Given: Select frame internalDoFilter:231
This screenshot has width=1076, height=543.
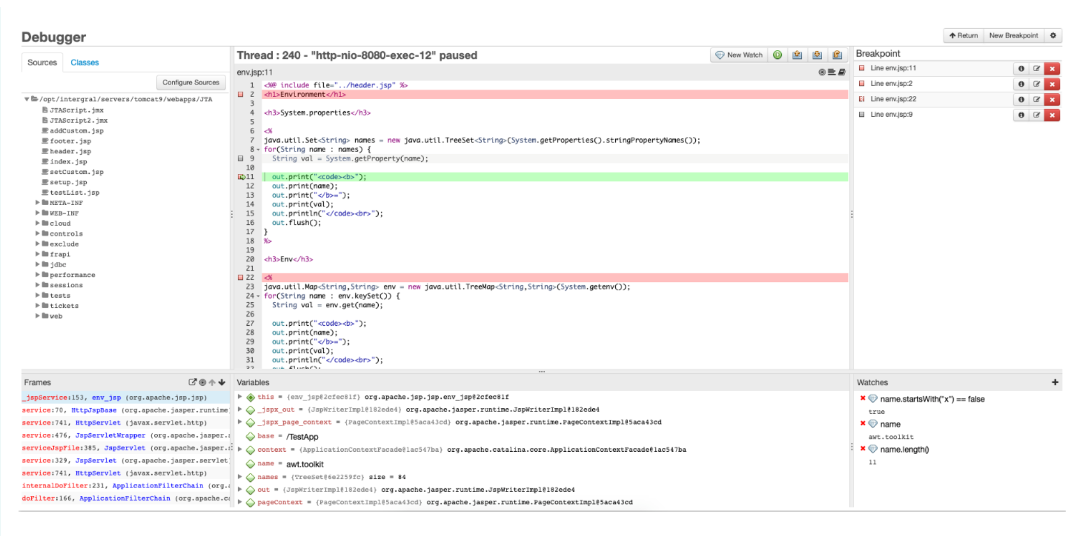Looking at the screenshot, I should (125, 486).
